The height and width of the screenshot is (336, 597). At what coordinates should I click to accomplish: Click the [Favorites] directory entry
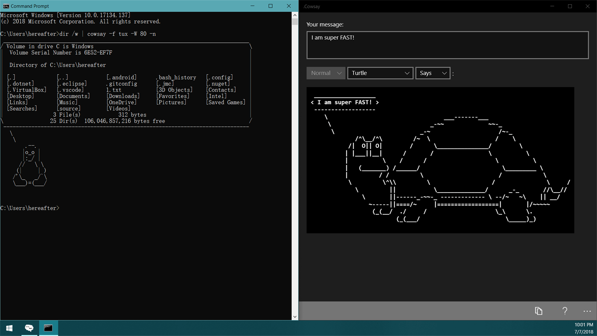pos(173,96)
